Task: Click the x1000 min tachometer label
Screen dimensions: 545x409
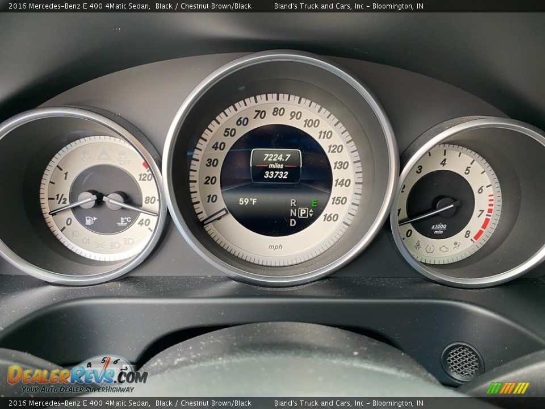Action: point(439,228)
